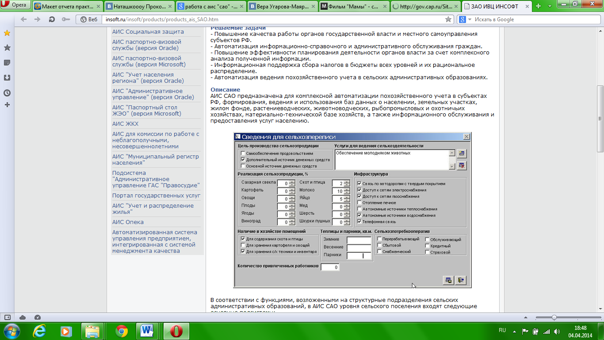The image size is (604, 340).
Task: Click the Opera Turbo gauge icon
Action: point(38,317)
